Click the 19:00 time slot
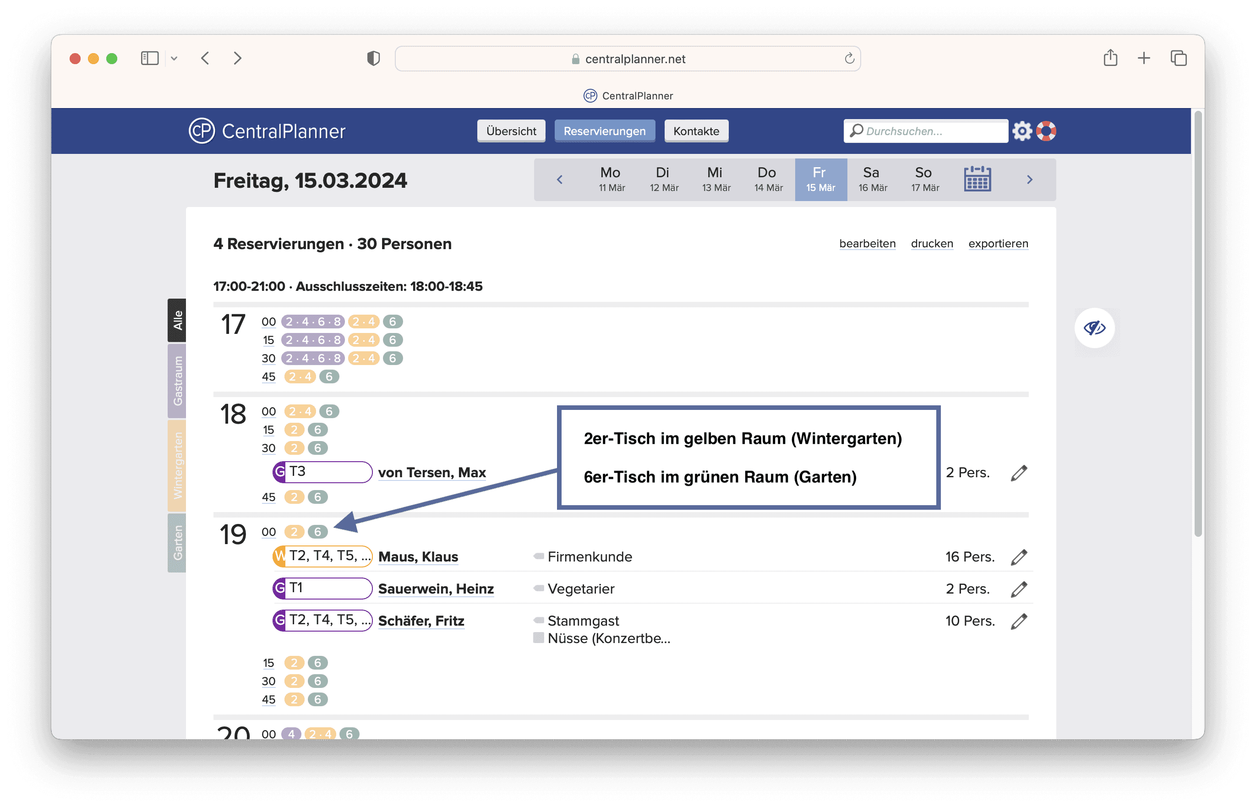The image size is (1256, 807). (268, 532)
